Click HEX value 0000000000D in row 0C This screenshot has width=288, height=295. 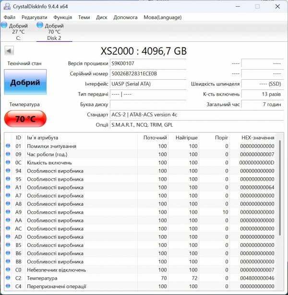pyautogui.click(x=257, y=163)
